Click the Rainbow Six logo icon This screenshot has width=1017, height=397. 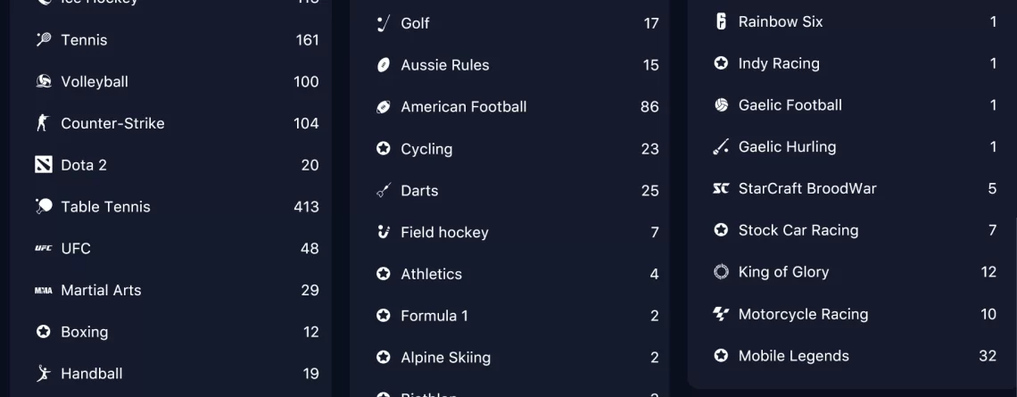tap(721, 21)
